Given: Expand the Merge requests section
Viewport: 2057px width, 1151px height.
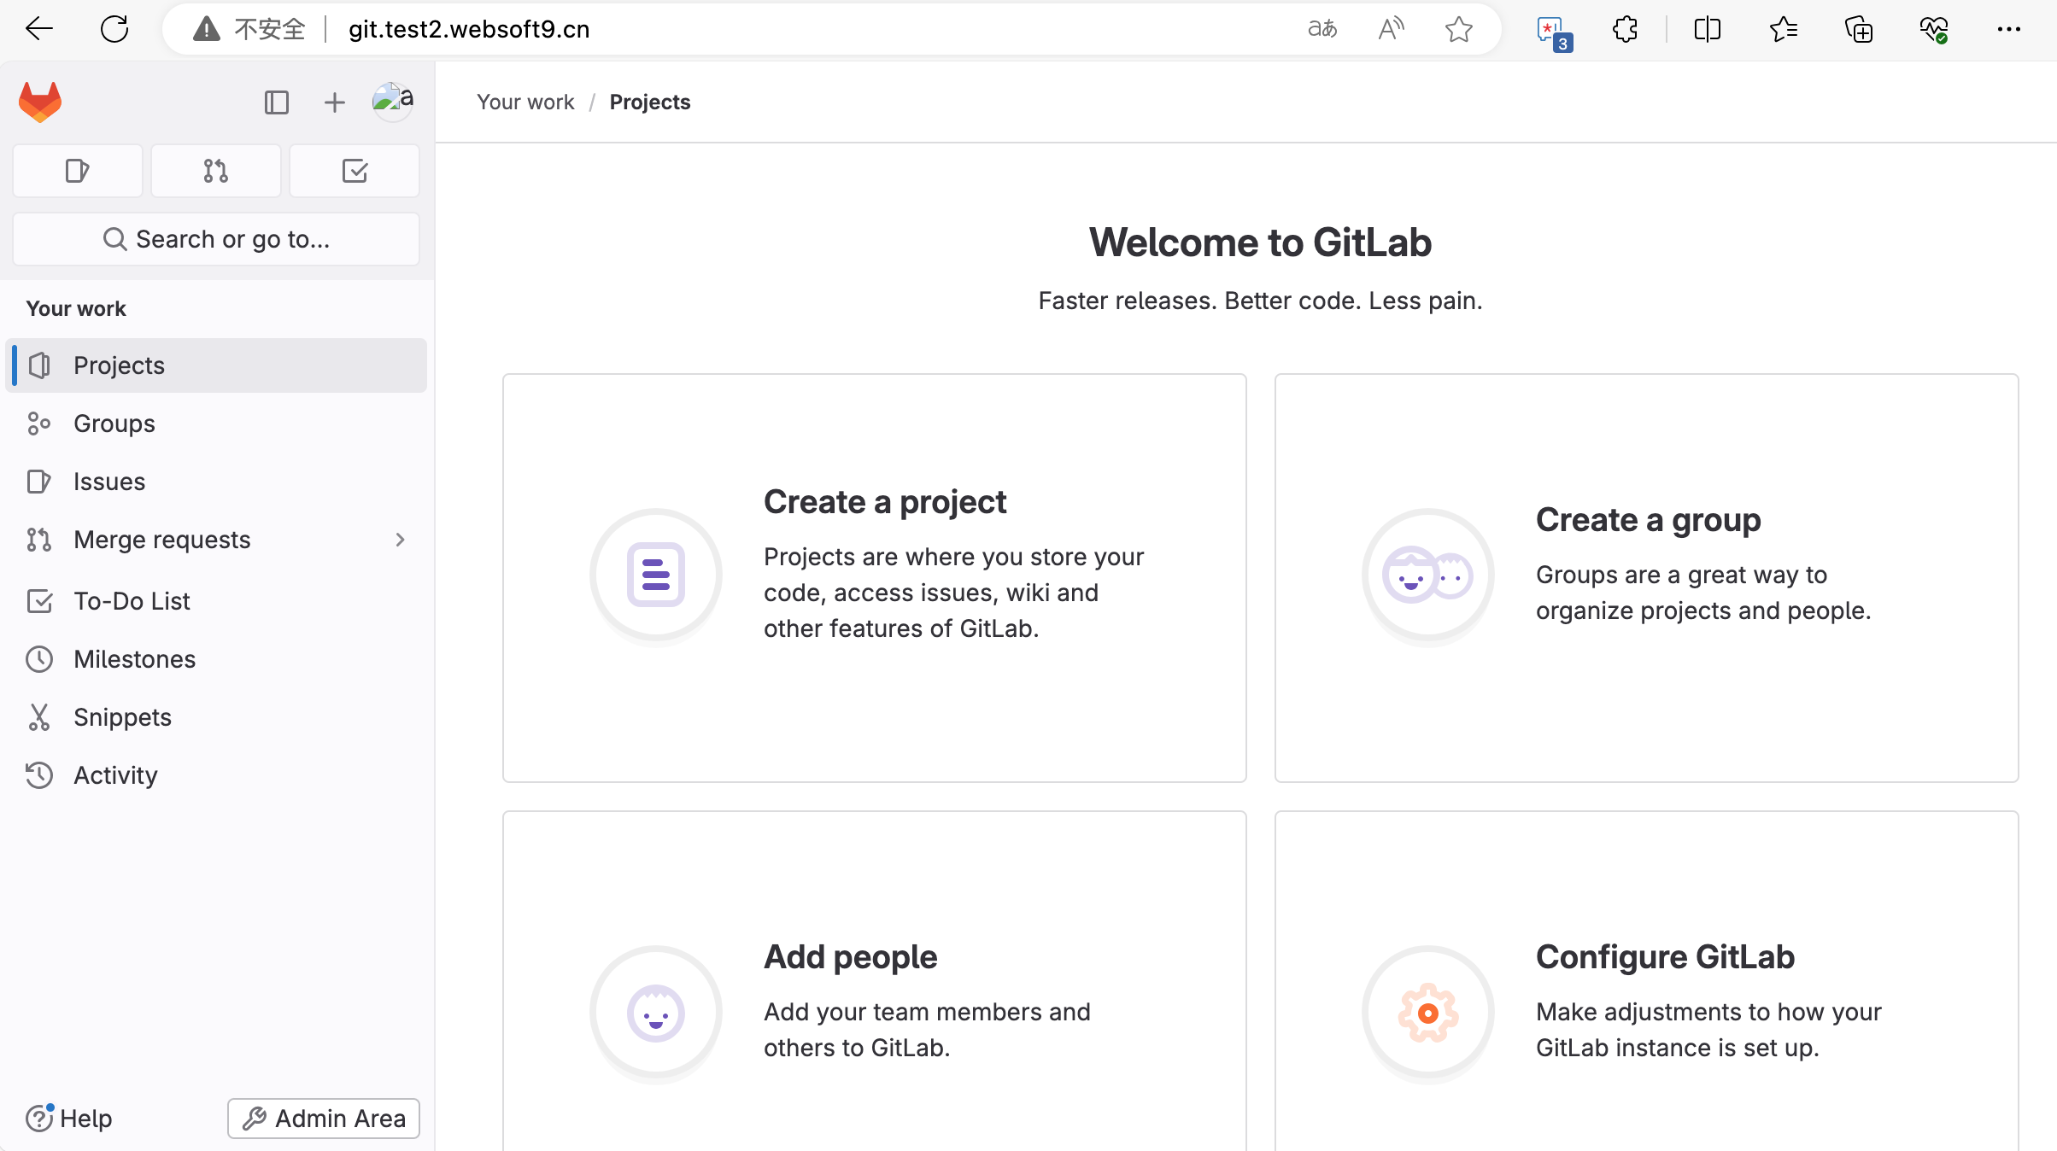Looking at the screenshot, I should [400, 538].
